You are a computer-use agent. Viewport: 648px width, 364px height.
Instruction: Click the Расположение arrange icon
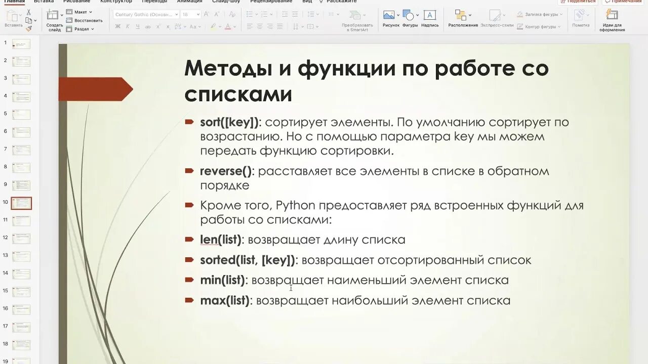click(x=461, y=15)
